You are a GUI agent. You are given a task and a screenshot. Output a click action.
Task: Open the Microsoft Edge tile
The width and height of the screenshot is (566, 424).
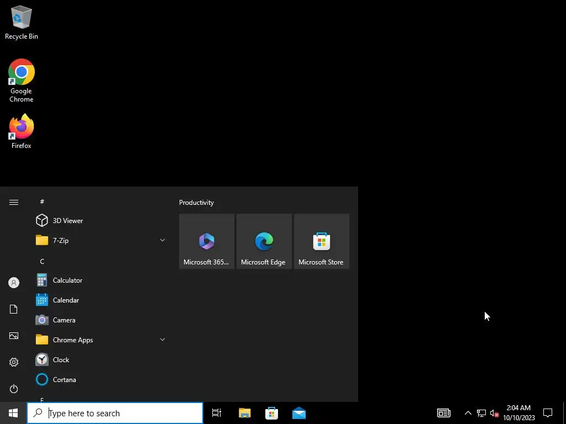[264, 241]
